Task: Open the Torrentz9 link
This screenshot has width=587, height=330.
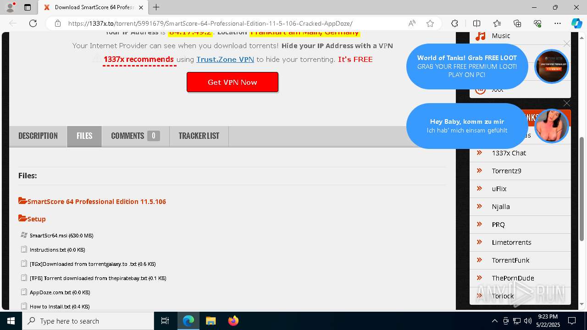Action: pos(506,171)
